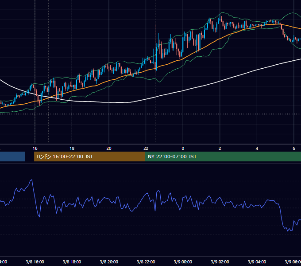Click the '16' hour label on upper time axis
Image resolution: width=301 pixels, height=266 pixels.
tap(35, 149)
